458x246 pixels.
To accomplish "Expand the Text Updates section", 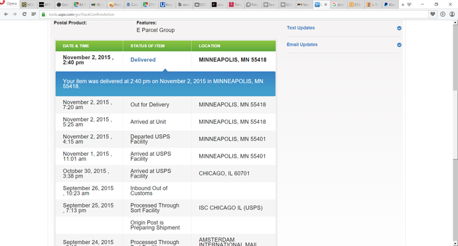I will tap(399, 28).
